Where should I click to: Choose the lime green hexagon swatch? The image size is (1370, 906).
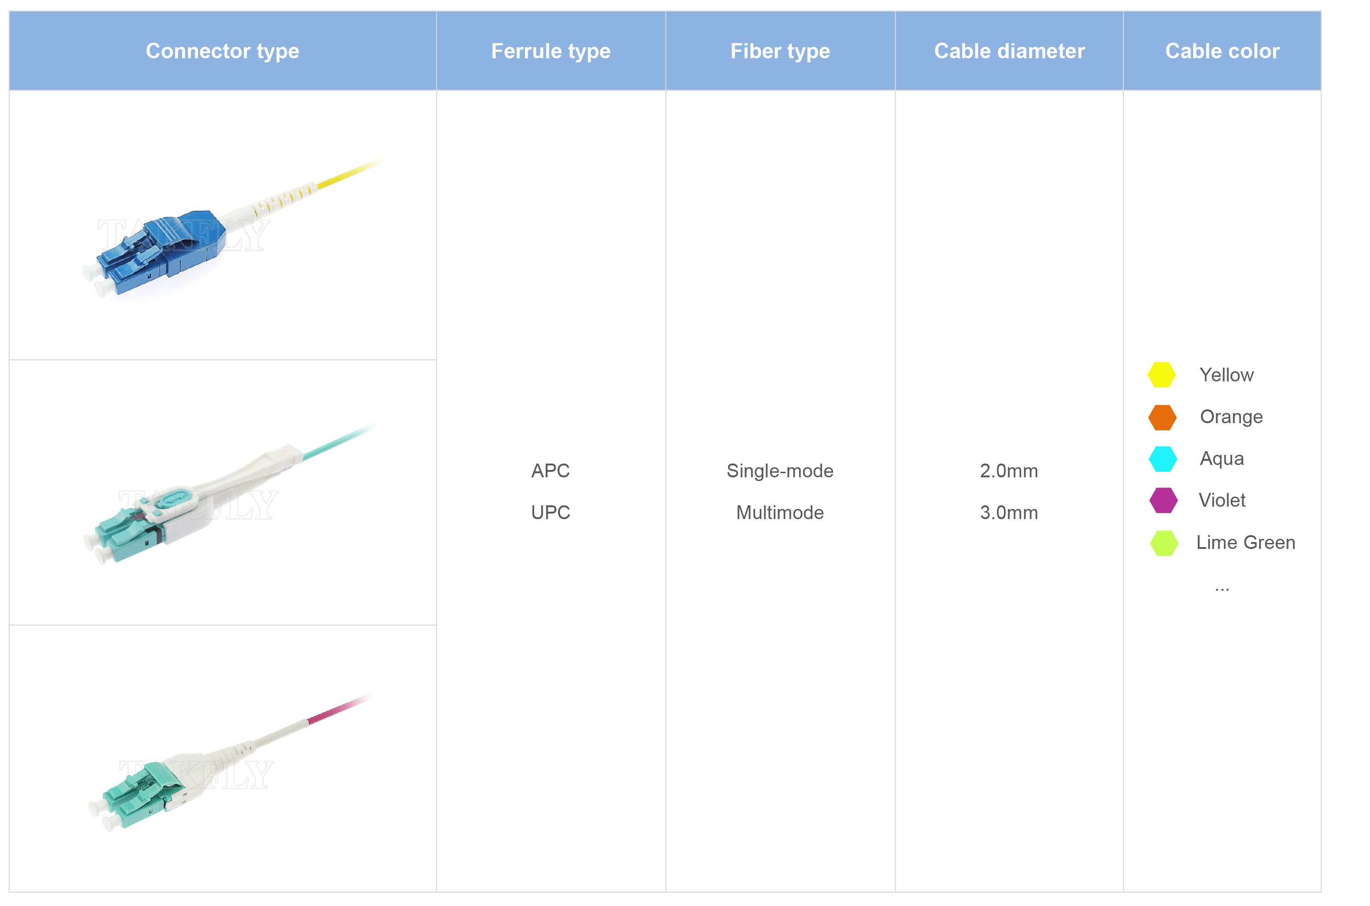pyautogui.click(x=1164, y=542)
